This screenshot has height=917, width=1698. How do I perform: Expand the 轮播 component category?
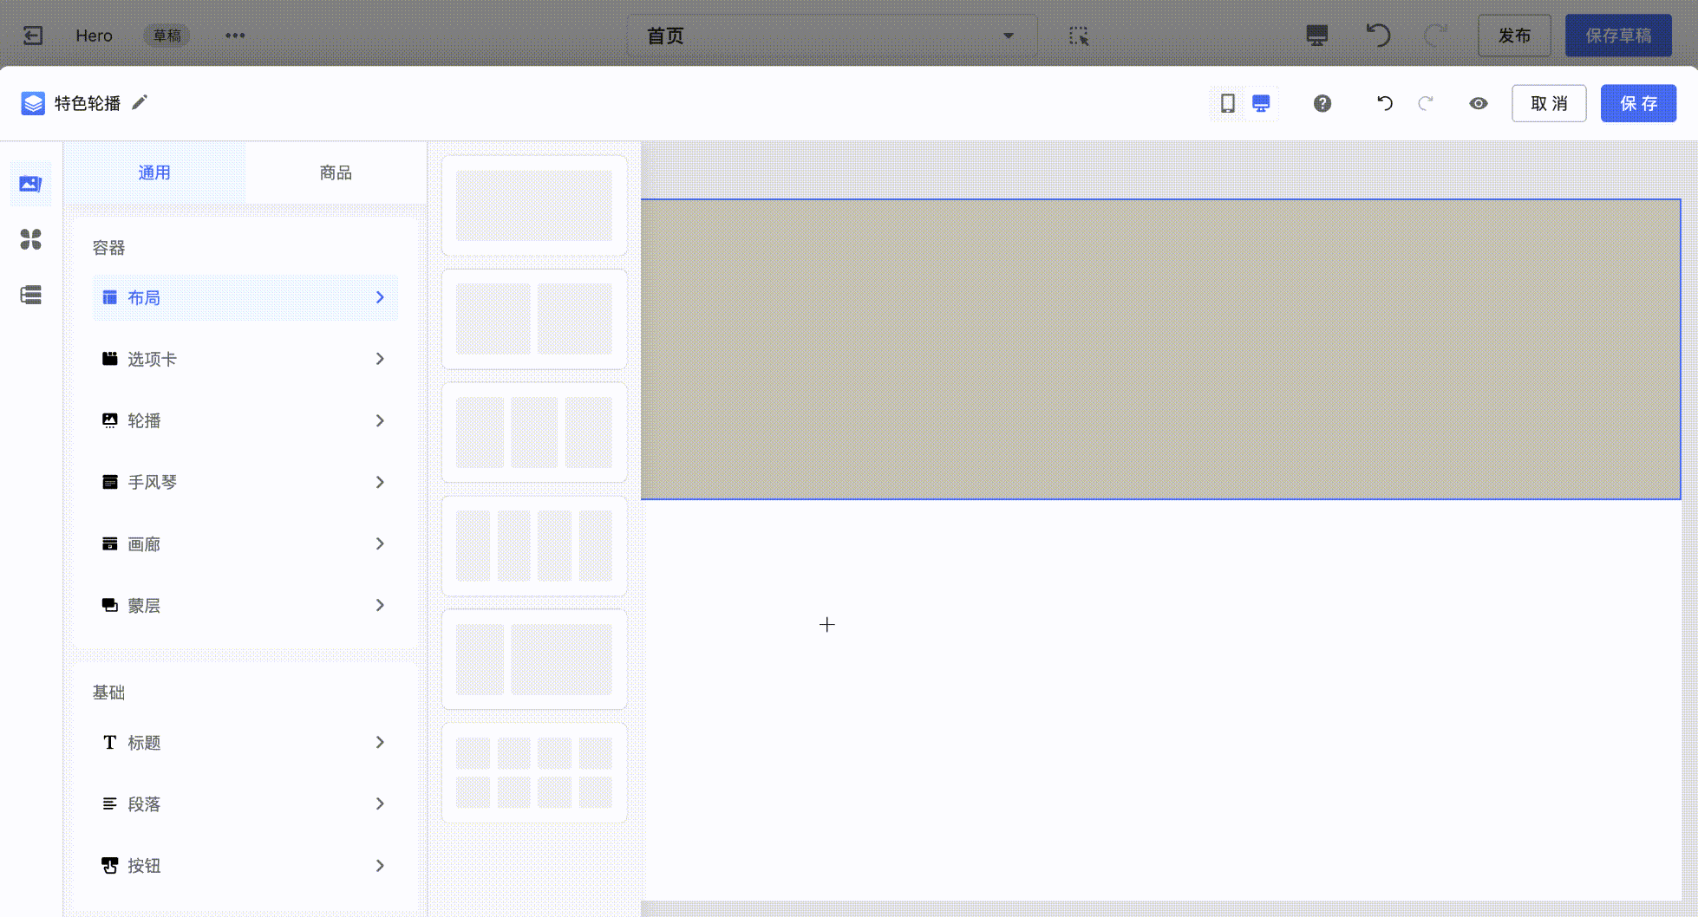[x=245, y=420]
